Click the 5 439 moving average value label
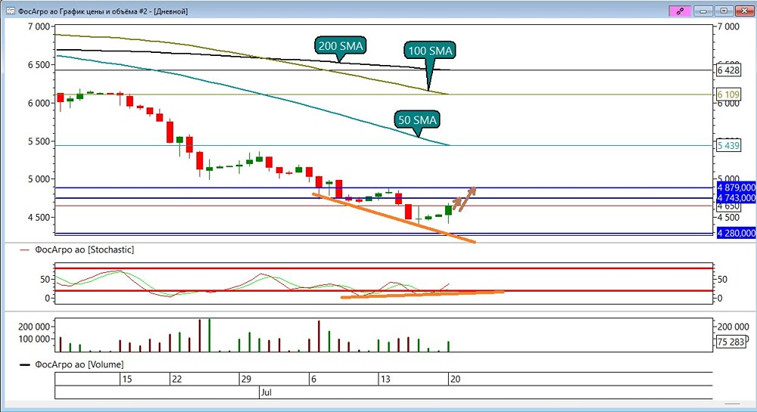 [728, 146]
